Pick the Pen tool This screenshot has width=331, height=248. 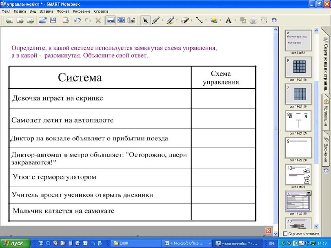click(x=156, y=20)
